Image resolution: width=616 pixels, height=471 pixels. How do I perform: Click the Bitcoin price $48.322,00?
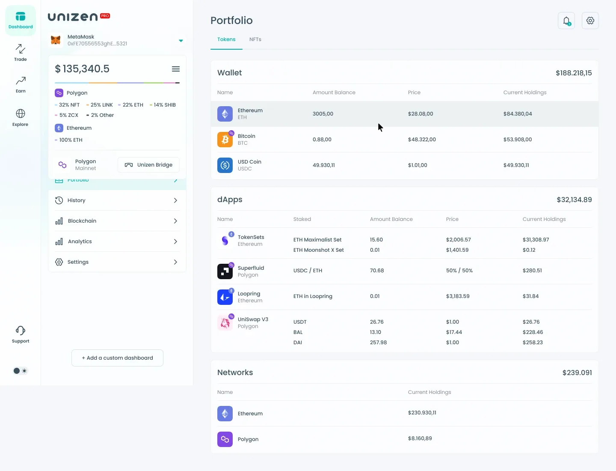422,140
